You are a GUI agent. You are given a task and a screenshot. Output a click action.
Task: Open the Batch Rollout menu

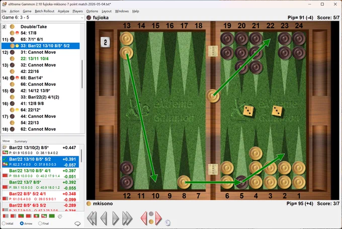44,11
